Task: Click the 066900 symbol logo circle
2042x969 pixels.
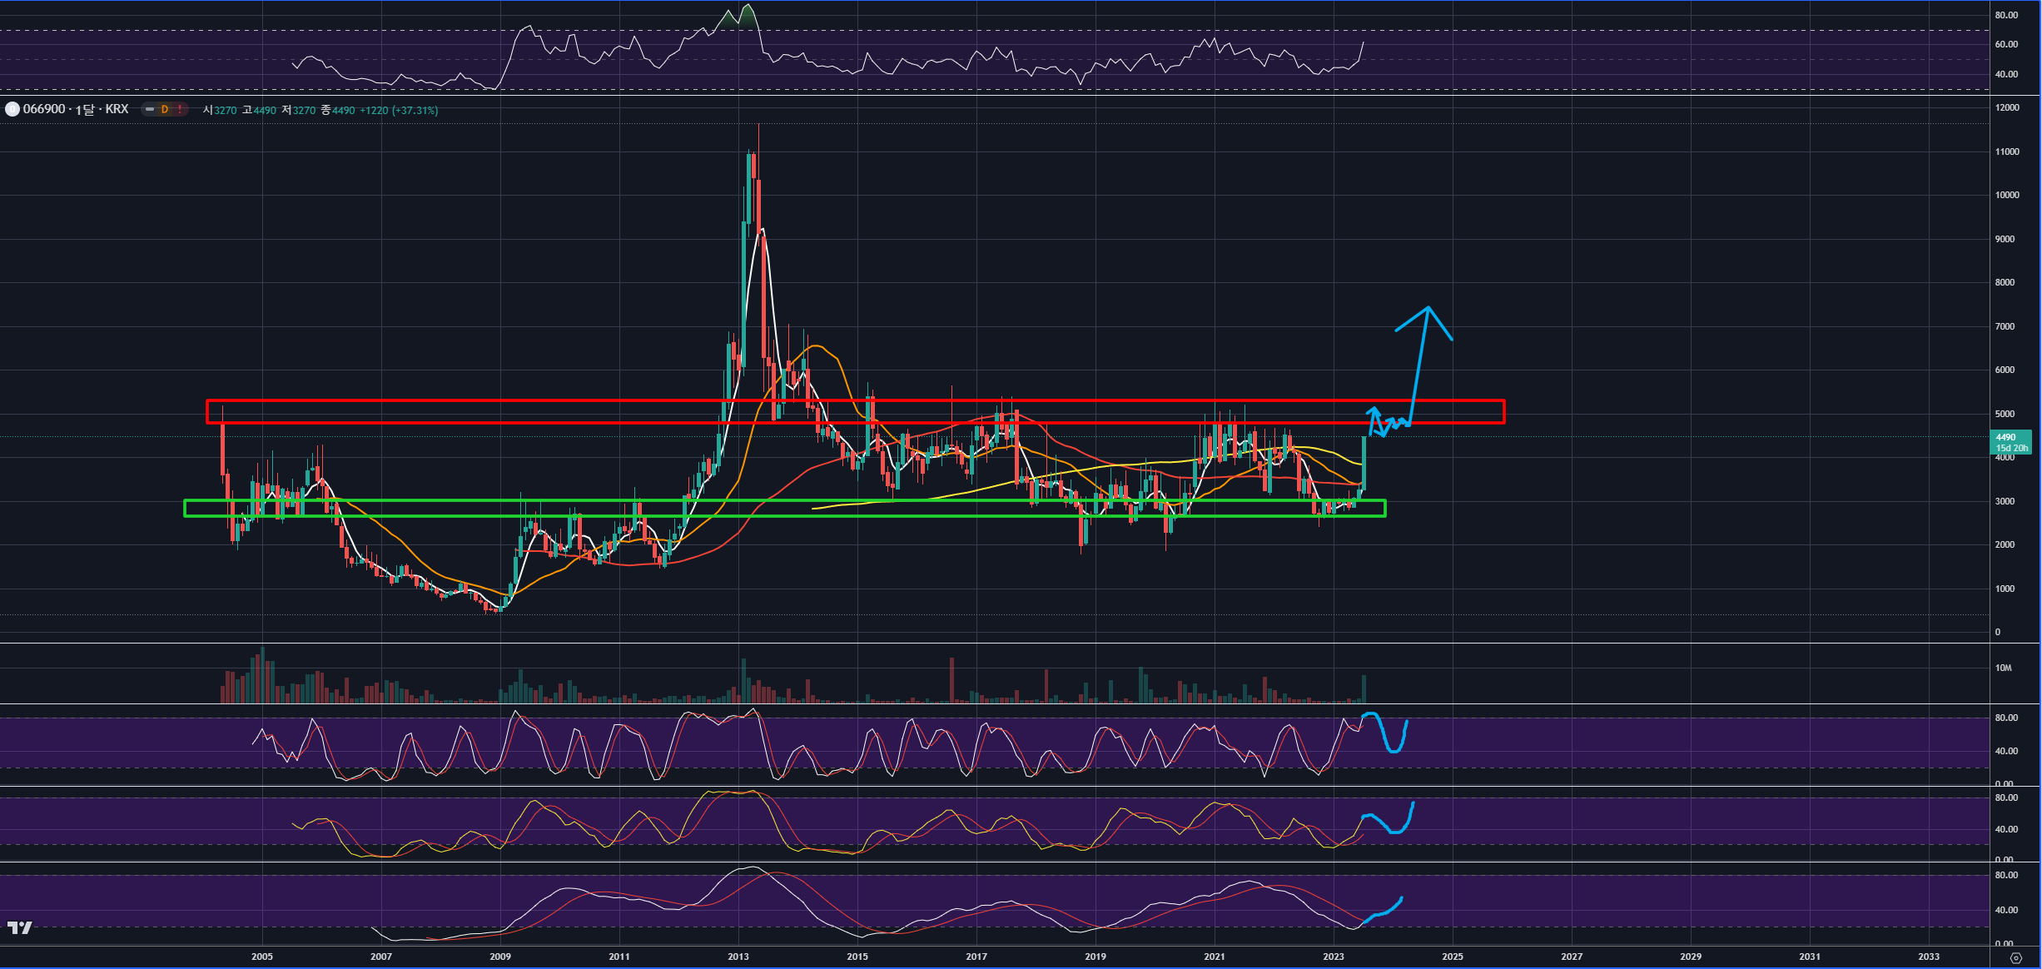Action: pyautogui.click(x=12, y=109)
